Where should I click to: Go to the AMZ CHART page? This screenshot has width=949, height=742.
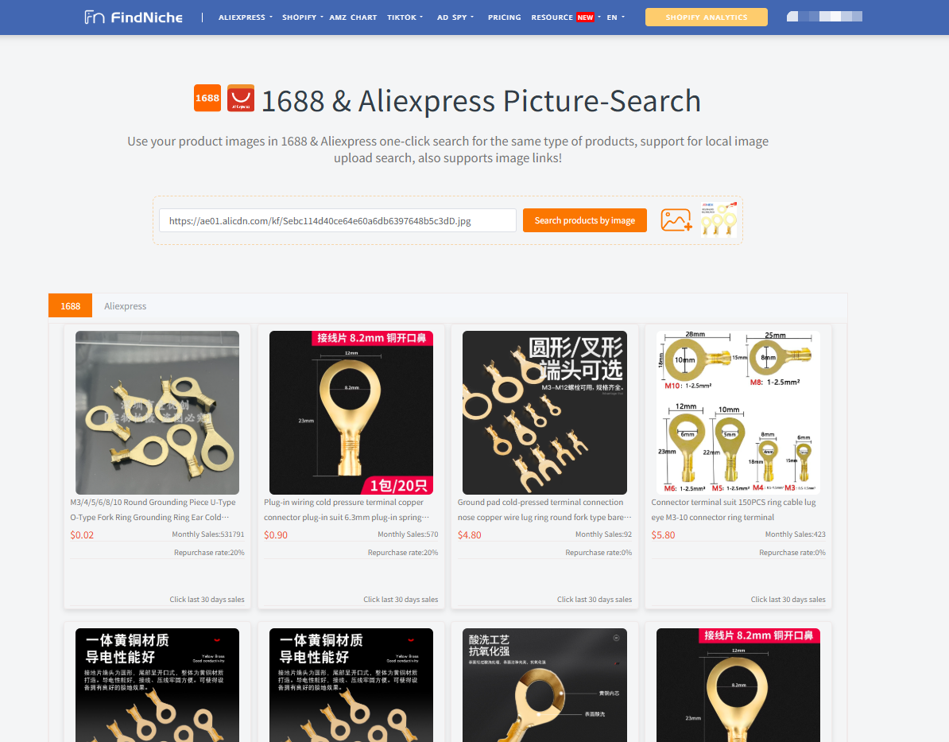(x=353, y=17)
